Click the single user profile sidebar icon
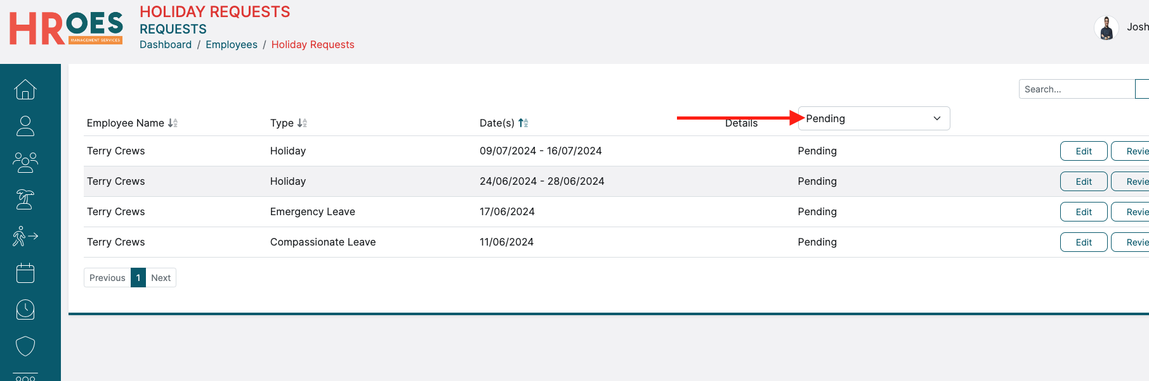This screenshot has width=1149, height=381. click(25, 126)
